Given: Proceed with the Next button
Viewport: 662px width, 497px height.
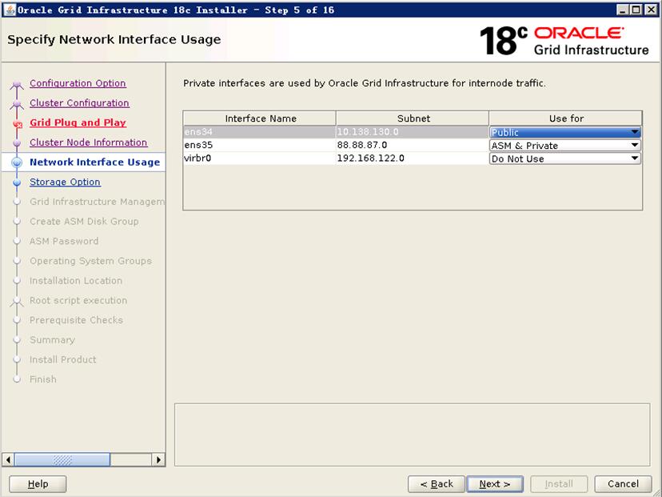Looking at the screenshot, I should (495, 484).
